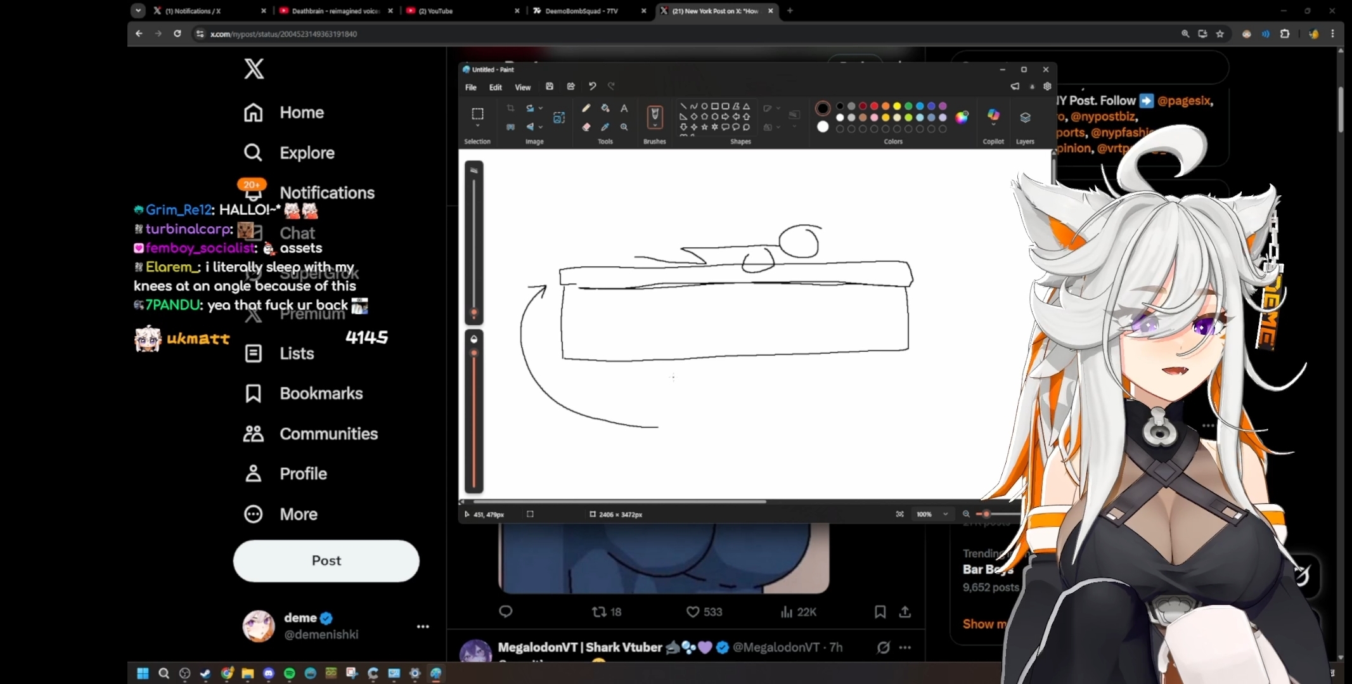Toggle the Secondary color 2 selector
Viewport: 1352px width, 684px height.
[822, 127]
